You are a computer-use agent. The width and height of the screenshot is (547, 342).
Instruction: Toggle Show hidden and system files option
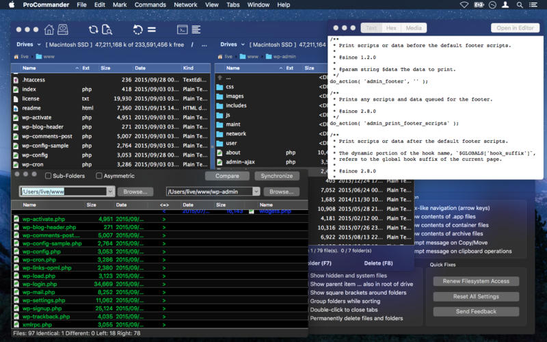(x=349, y=276)
